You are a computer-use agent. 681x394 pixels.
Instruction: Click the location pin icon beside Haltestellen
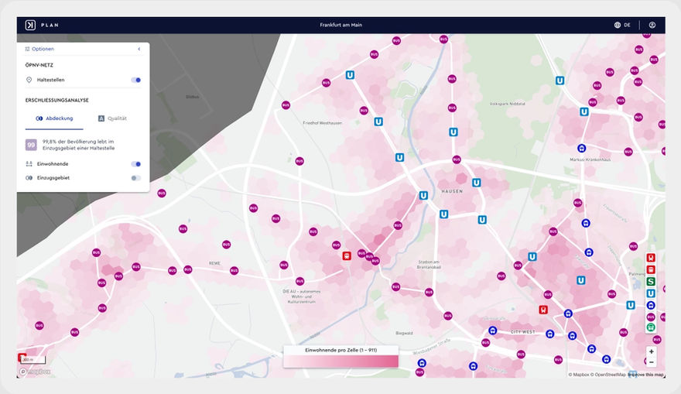pyautogui.click(x=29, y=80)
